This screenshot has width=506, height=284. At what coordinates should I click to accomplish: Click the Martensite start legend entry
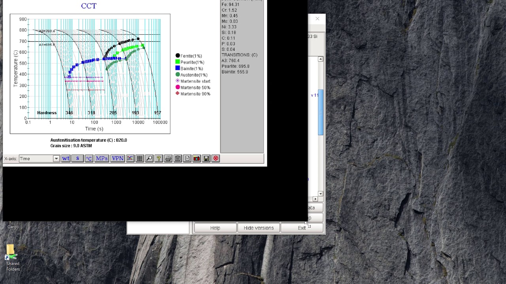click(193, 81)
